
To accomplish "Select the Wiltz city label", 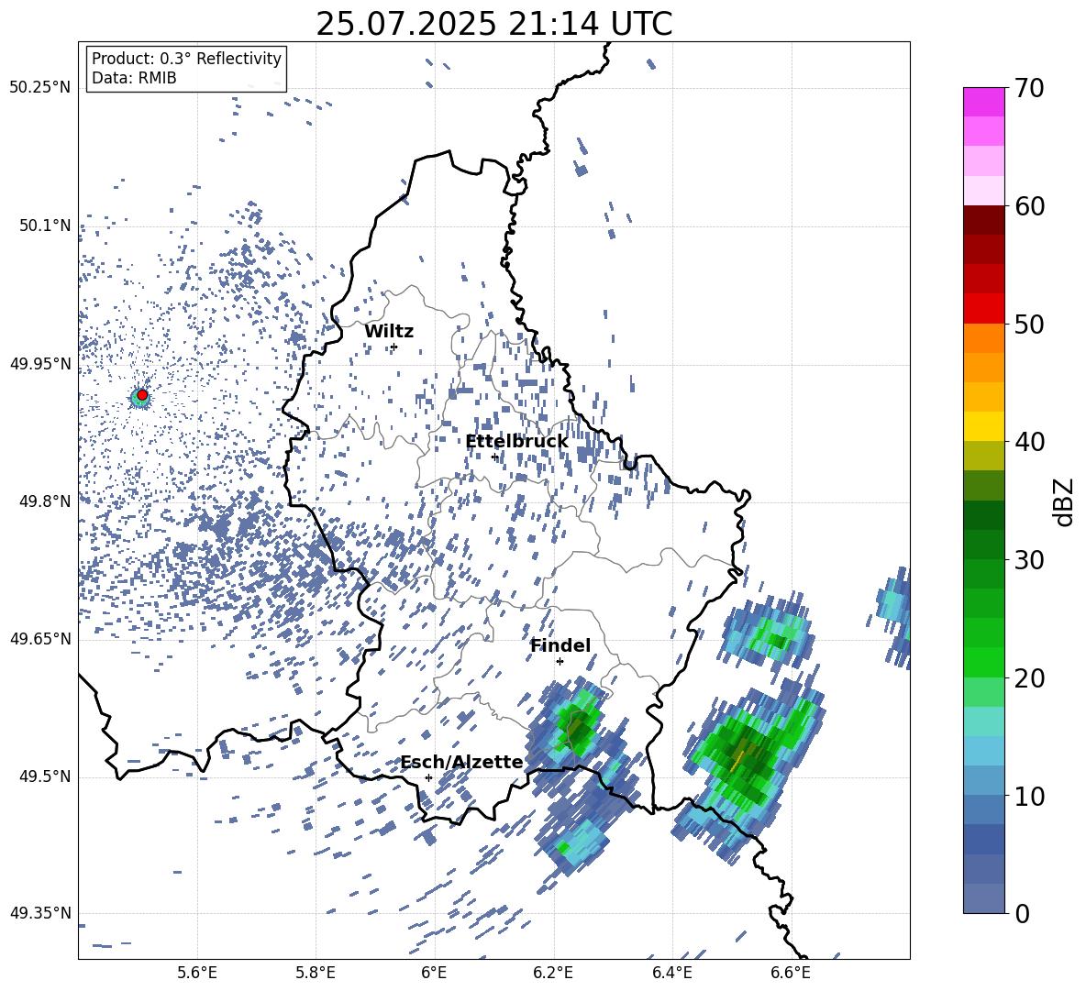I will pos(389,332).
